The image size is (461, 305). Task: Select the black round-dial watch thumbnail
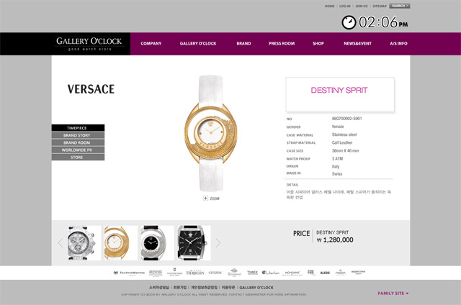(x=157, y=242)
